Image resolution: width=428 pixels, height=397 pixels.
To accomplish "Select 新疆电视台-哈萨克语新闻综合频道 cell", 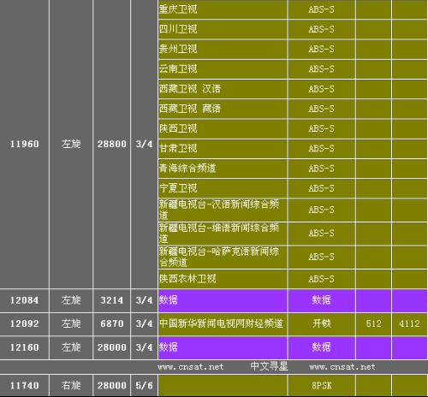I will coord(223,257).
